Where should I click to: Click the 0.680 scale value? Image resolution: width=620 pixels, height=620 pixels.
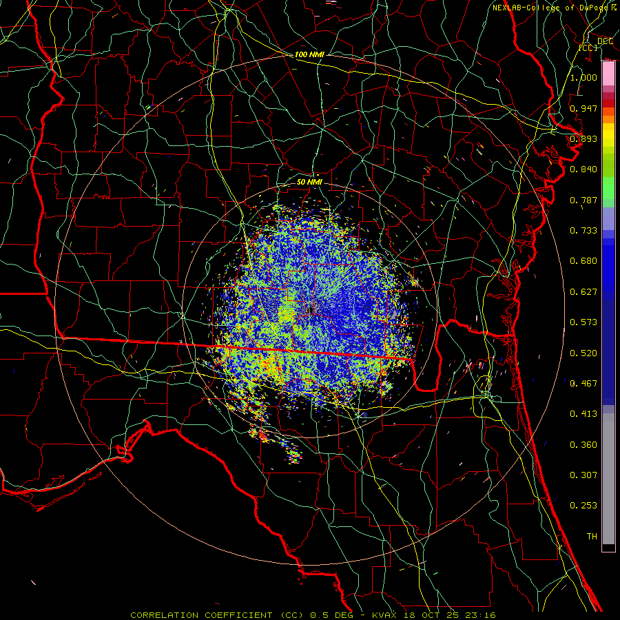coord(583,261)
